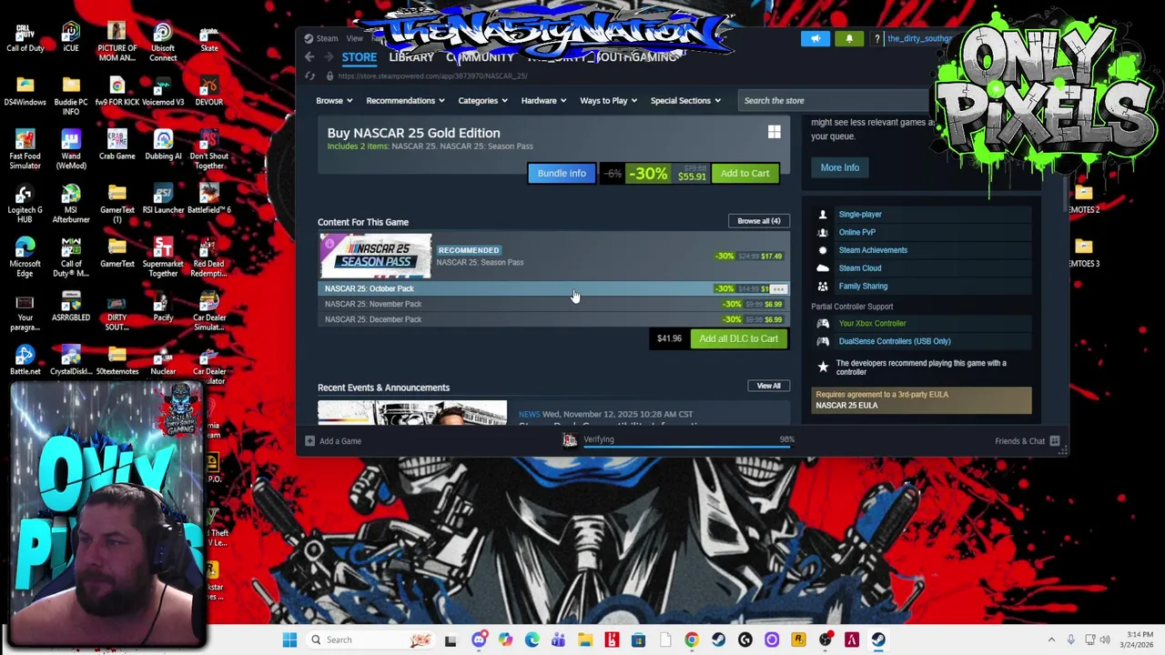Image resolution: width=1165 pixels, height=655 pixels.
Task: Open Wand (WeMod) desktop icon
Action: 71,149
